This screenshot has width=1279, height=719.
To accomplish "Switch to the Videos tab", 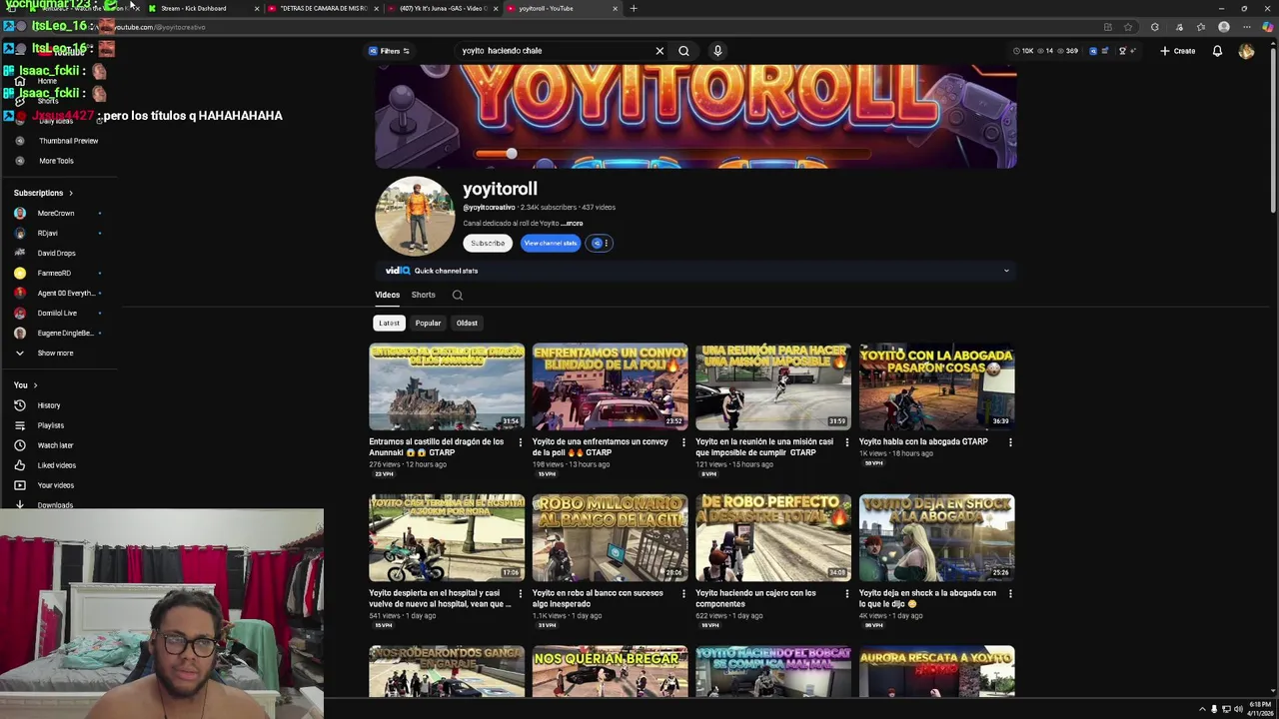I will click(387, 295).
